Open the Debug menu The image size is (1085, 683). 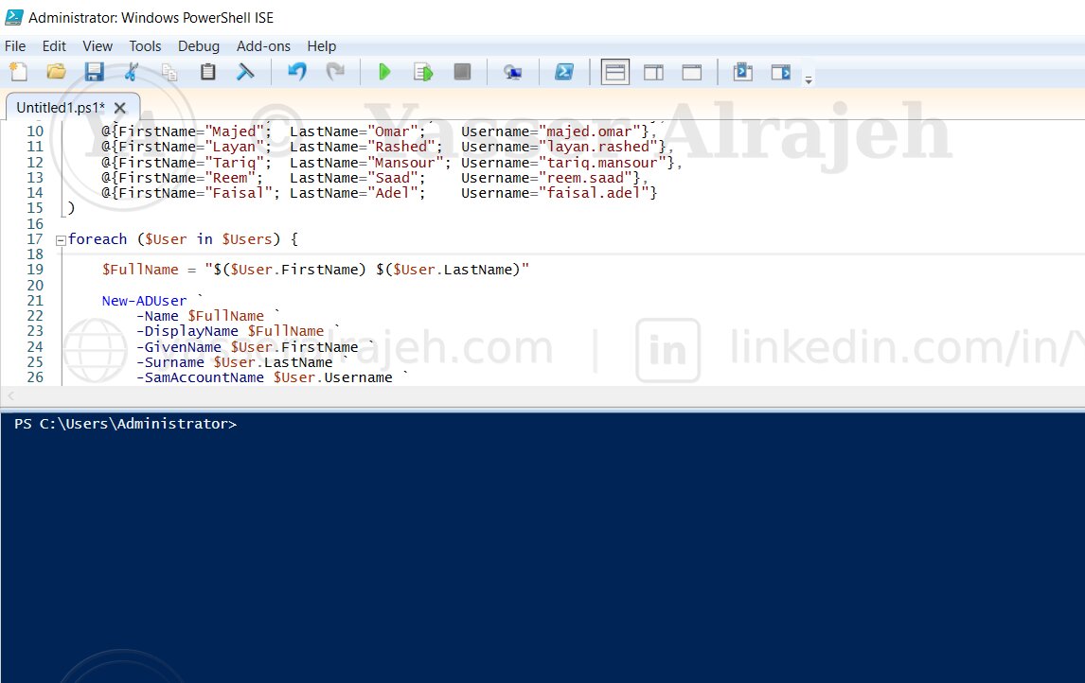coord(199,46)
